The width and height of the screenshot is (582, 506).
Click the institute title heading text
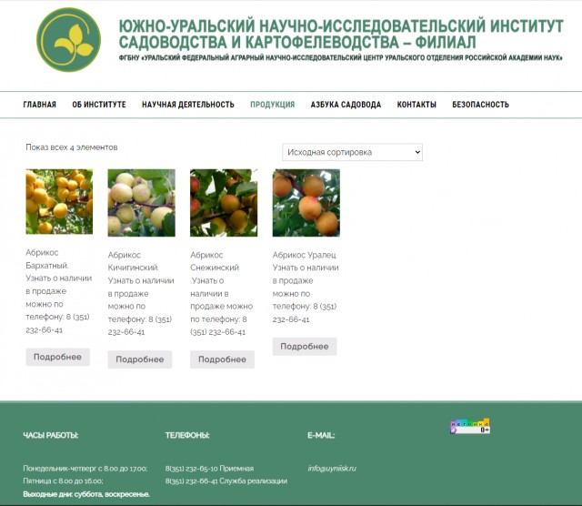tap(341, 35)
